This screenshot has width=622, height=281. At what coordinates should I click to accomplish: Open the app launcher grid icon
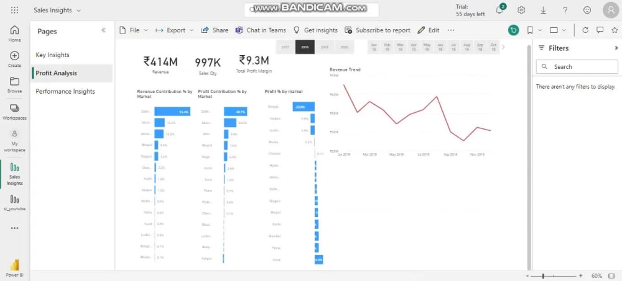pyautogui.click(x=15, y=11)
